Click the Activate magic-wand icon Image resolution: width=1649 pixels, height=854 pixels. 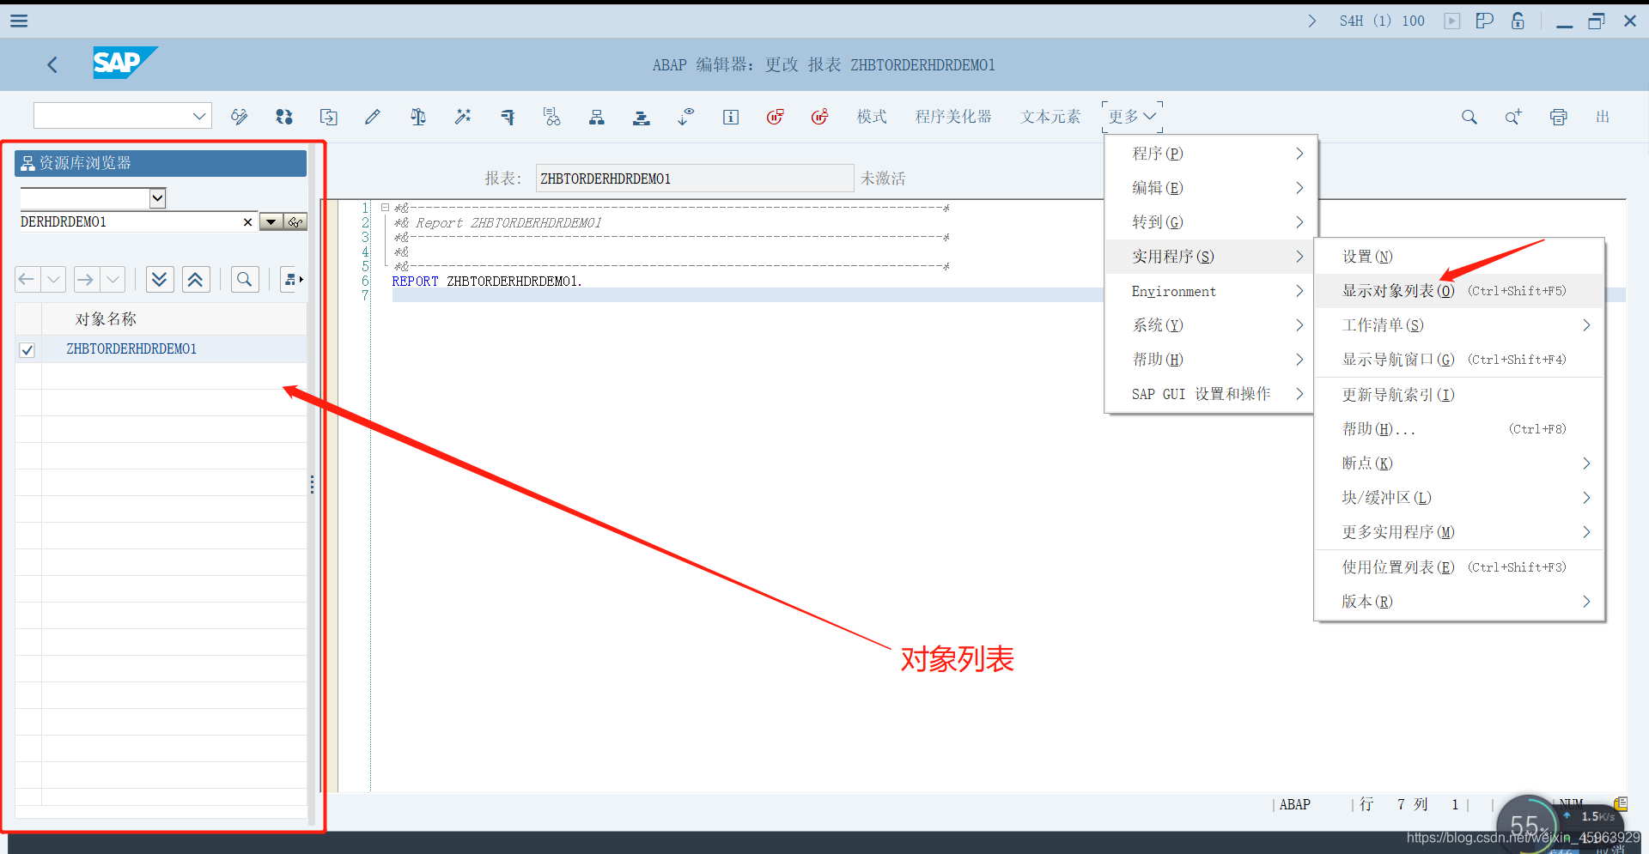click(x=463, y=117)
